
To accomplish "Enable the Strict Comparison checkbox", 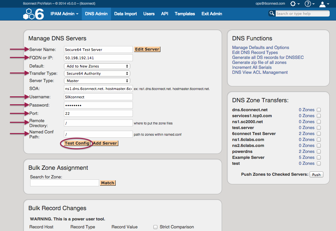I will tap(155, 227).
